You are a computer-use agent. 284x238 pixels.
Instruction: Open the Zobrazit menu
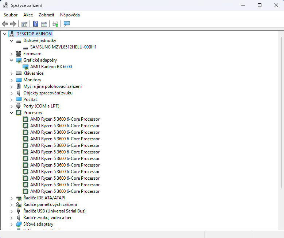[x=46, y=15]
